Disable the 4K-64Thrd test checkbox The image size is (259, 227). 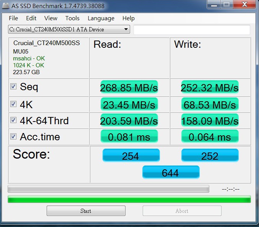(x=13, y=120)
